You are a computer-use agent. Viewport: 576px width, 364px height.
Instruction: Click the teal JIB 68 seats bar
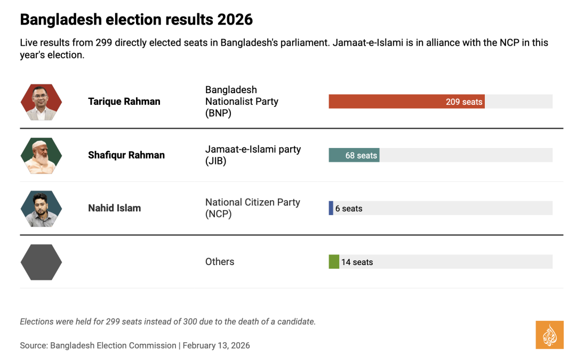[354, 155]
